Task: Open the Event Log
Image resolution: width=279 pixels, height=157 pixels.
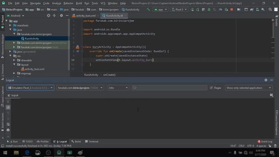Action: pos(265,141)
